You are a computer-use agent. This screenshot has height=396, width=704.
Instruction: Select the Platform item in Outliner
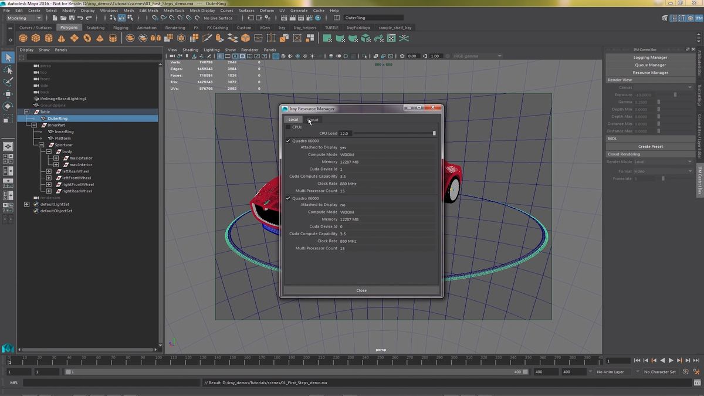point(63,138)
